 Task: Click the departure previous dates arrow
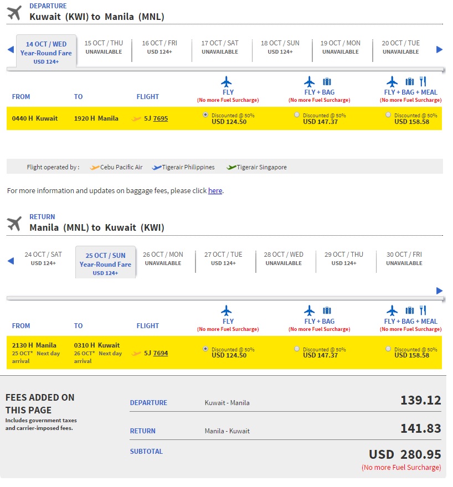[x=11, y=49]
